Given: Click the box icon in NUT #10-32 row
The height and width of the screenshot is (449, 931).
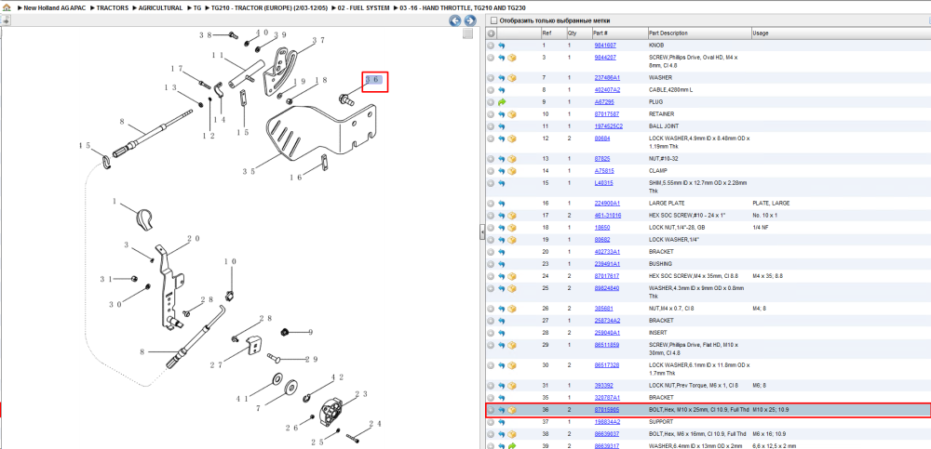Looking at the screenshot, I should click(511, 159).
